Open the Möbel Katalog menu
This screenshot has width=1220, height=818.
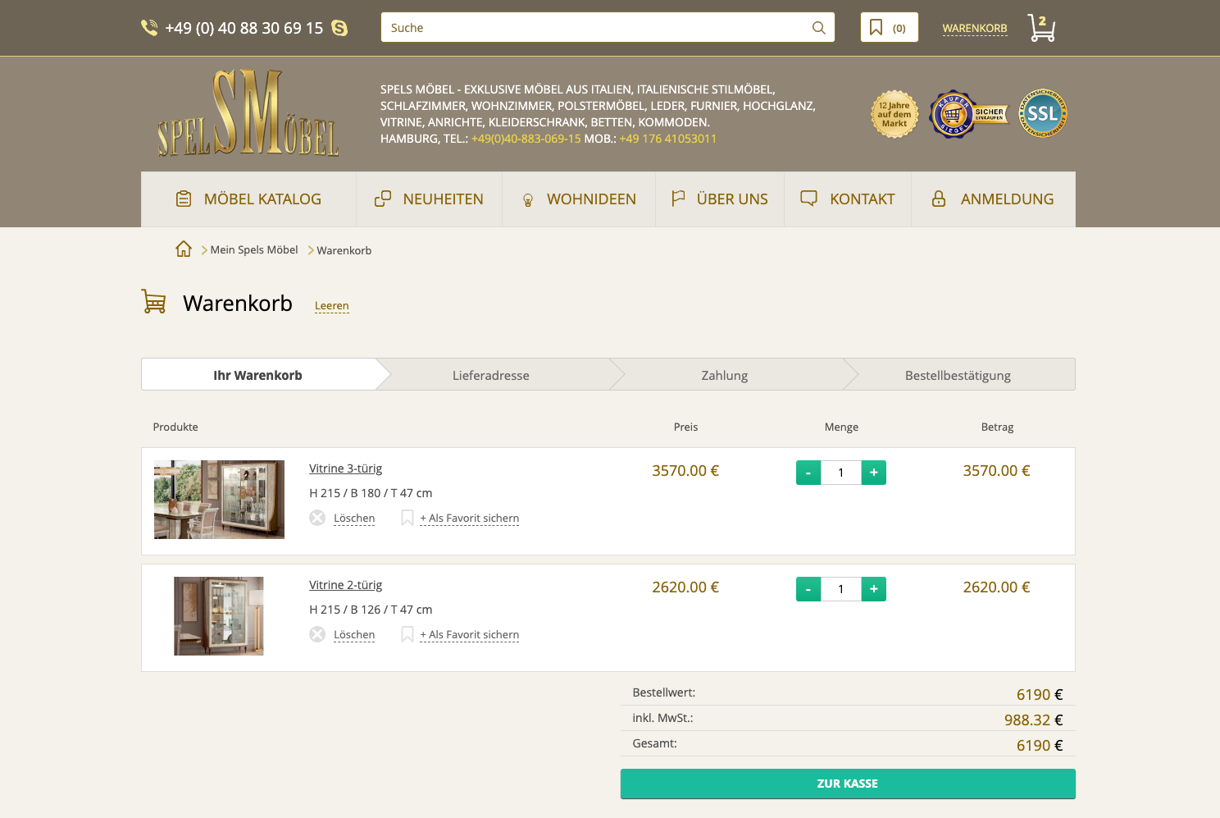coord(248,199)
